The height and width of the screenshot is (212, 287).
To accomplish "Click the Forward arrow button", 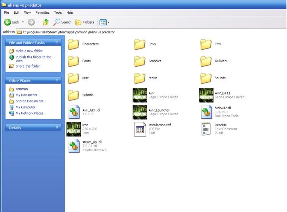I will pos(31,22).
